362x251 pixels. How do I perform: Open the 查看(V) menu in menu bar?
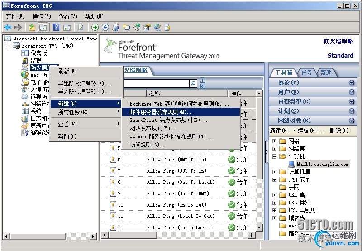67,16
